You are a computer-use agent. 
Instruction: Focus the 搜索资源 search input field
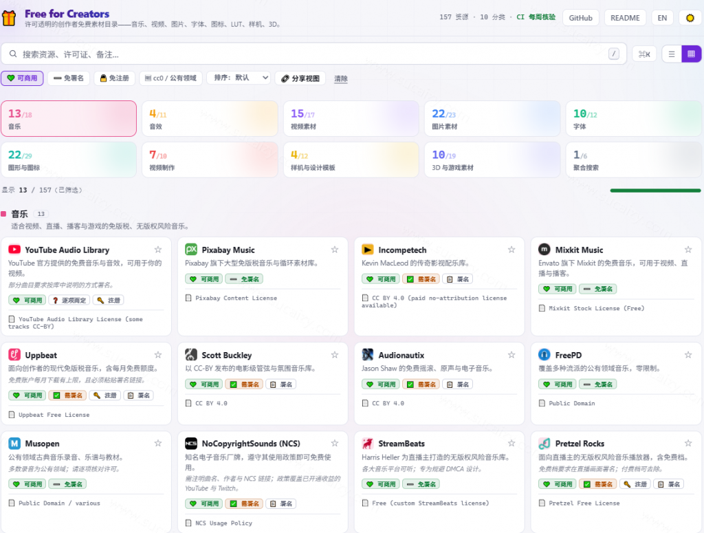[313, 54]
